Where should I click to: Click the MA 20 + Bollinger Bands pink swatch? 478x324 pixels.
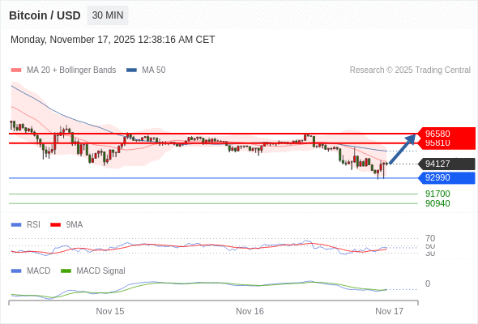click(16, 70)
